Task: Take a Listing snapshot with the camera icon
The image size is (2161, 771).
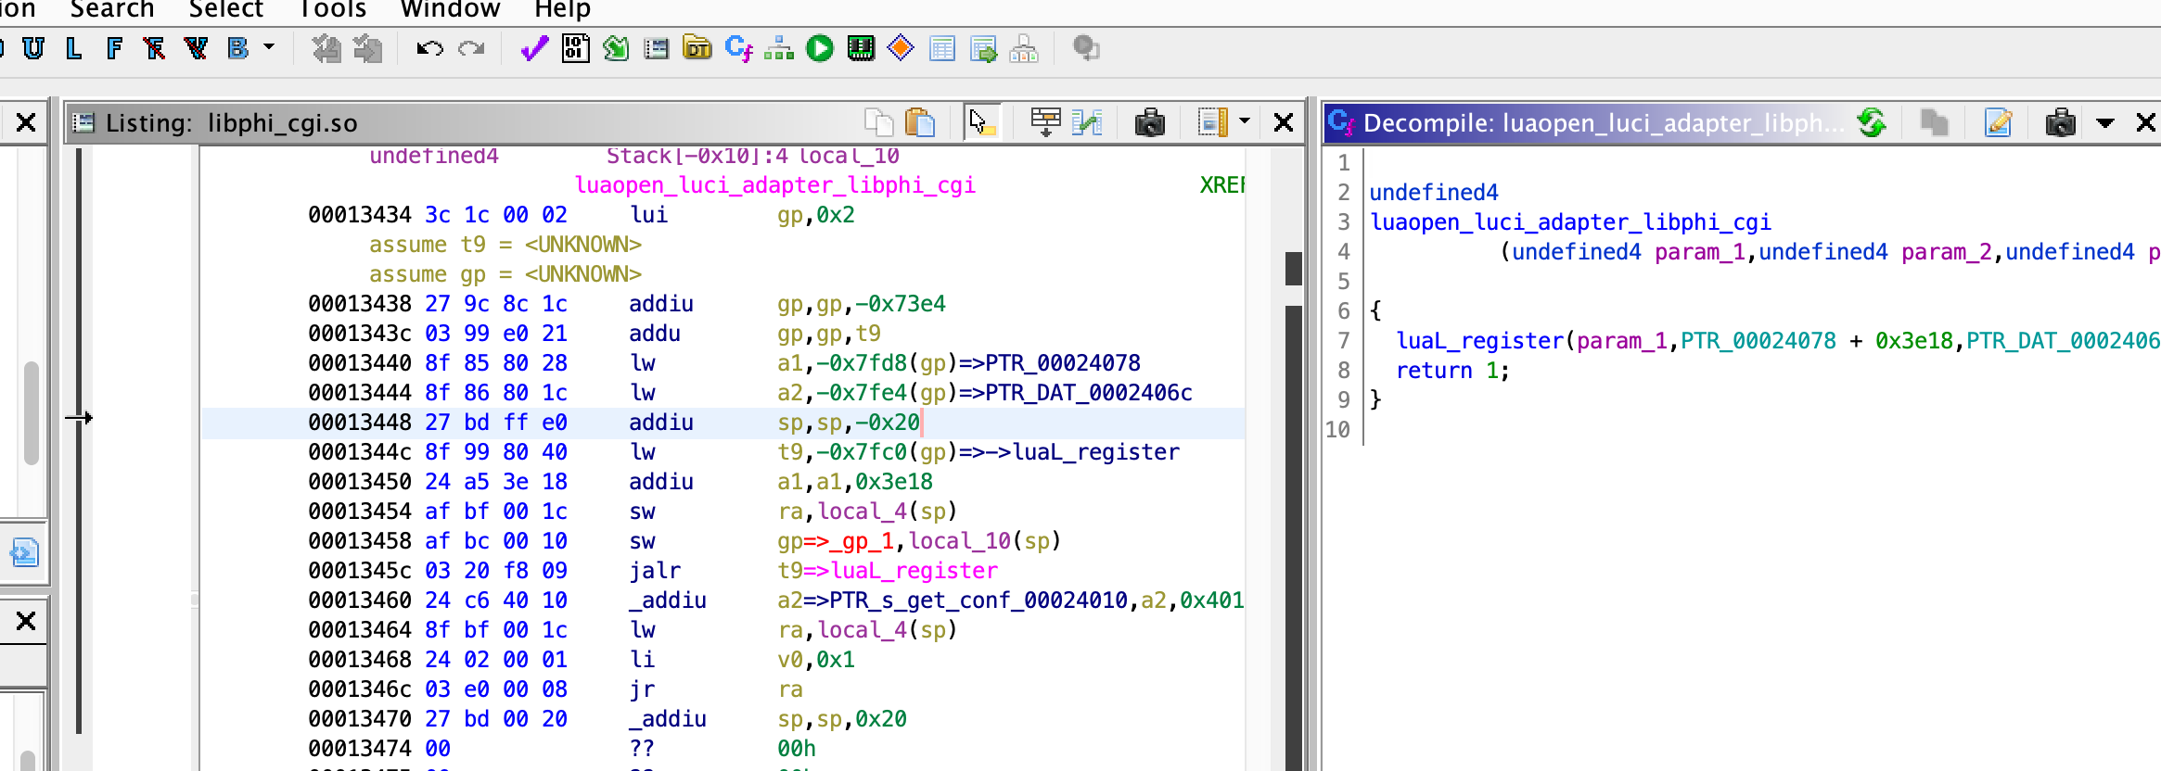Action: coord(1149,122)
